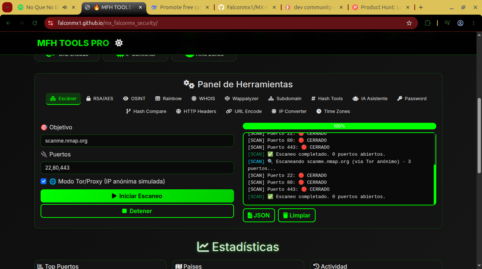
Task: Click the chart icon beside Estadísticas
Action: point(203,247)
